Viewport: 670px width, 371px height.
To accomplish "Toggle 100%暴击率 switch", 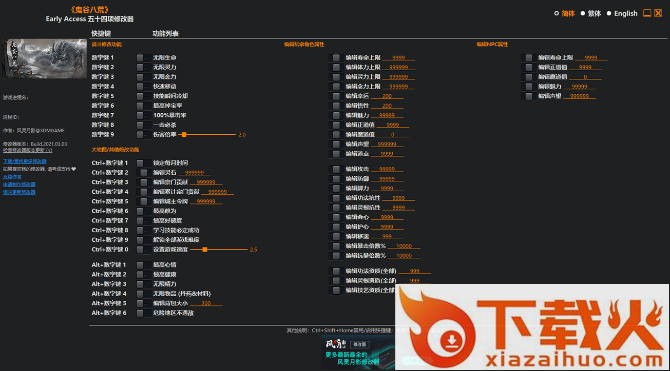I will tap(144, 115).
